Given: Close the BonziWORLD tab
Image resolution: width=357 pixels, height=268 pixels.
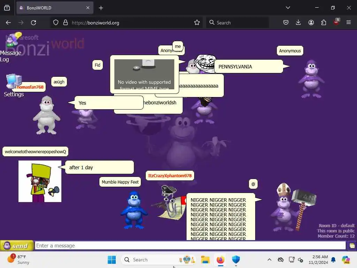Looking at the screenshot, I should 88,8.
